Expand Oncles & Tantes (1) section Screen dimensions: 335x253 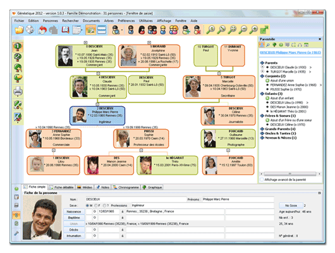(x=262, y=133)
